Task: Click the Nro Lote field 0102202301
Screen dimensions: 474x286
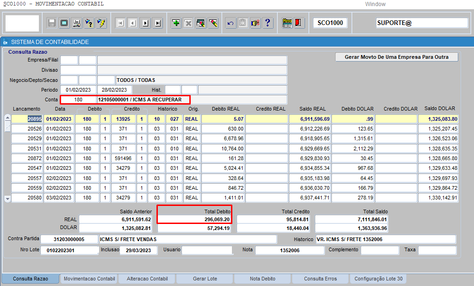Action: (69, 250)
